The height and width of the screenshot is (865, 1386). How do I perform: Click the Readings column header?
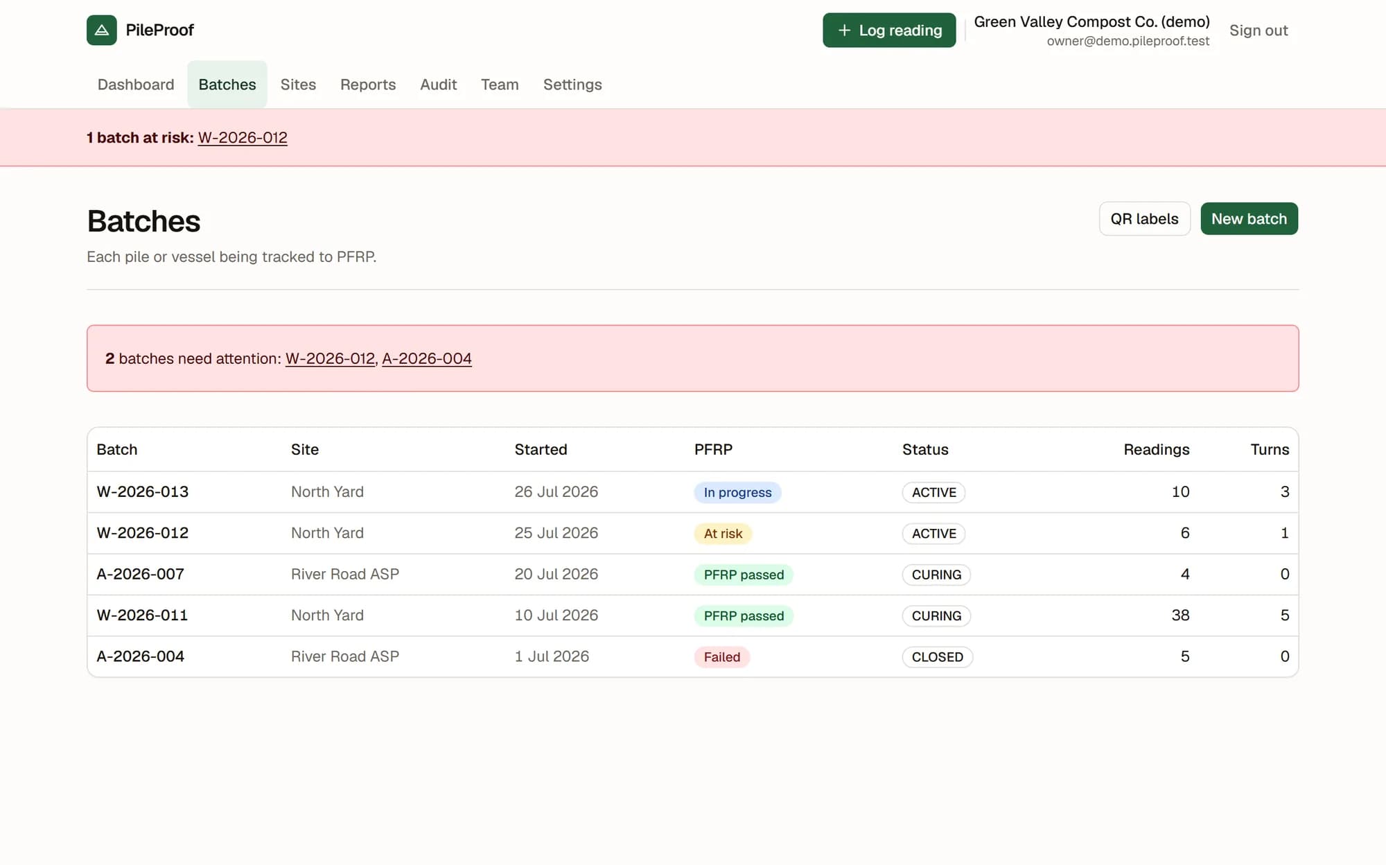(1156, 449)
